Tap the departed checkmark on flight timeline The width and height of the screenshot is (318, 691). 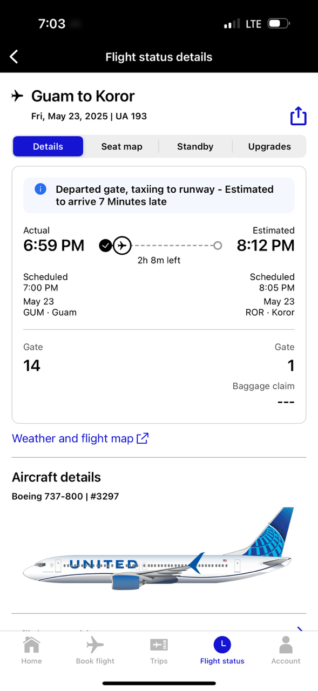click(x=105, y=246)
